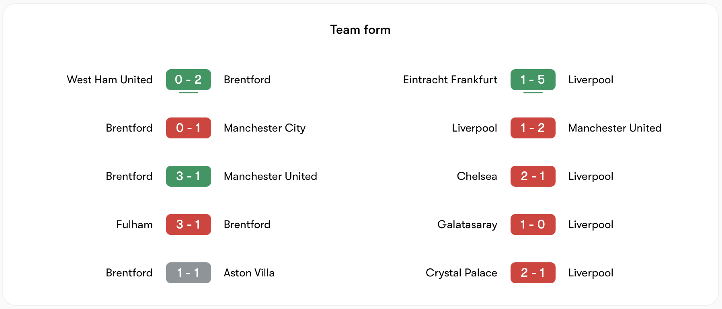Select the Galatasaray team name
Screen dimensions: 722x309
click(x=467, y=225)
